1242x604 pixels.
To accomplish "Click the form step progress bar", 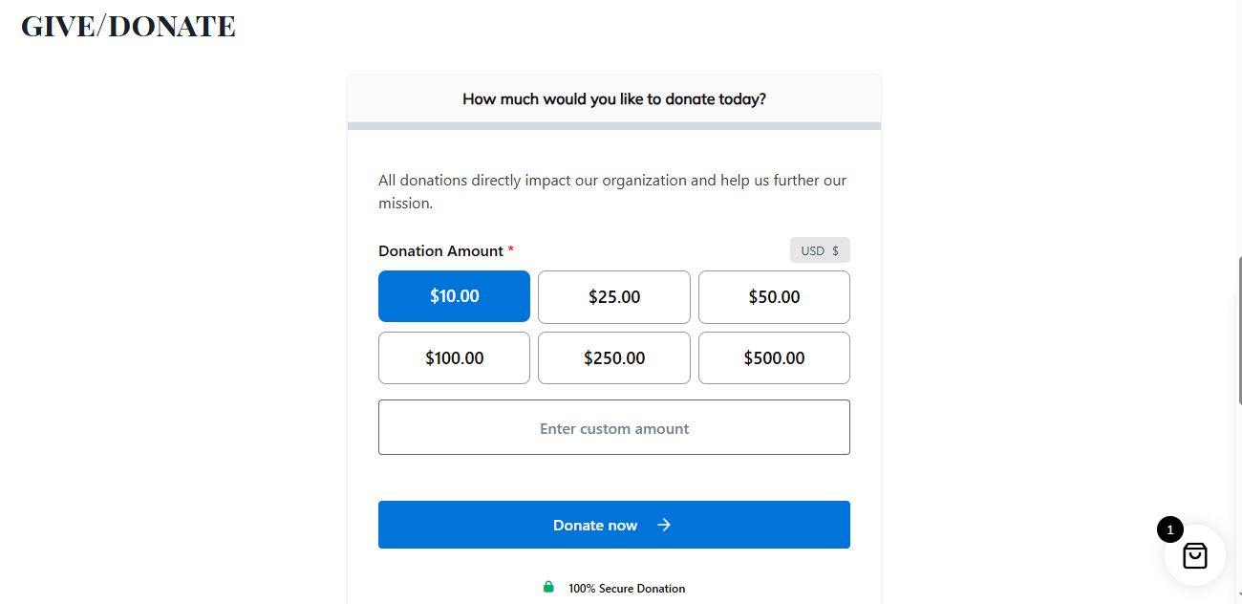I will pyautogui.click(x=613, y=126).
